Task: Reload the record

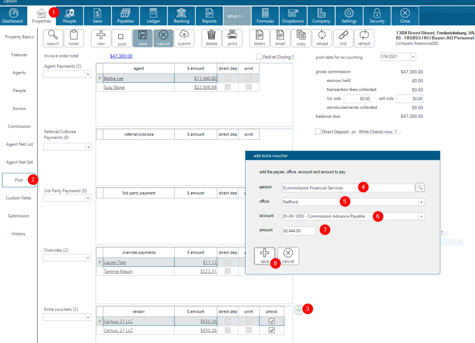Action: click(322, 38)
